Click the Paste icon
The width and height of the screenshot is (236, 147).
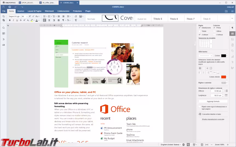[x=4, y=20]
